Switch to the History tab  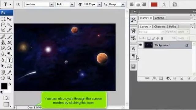pos(144,18)
